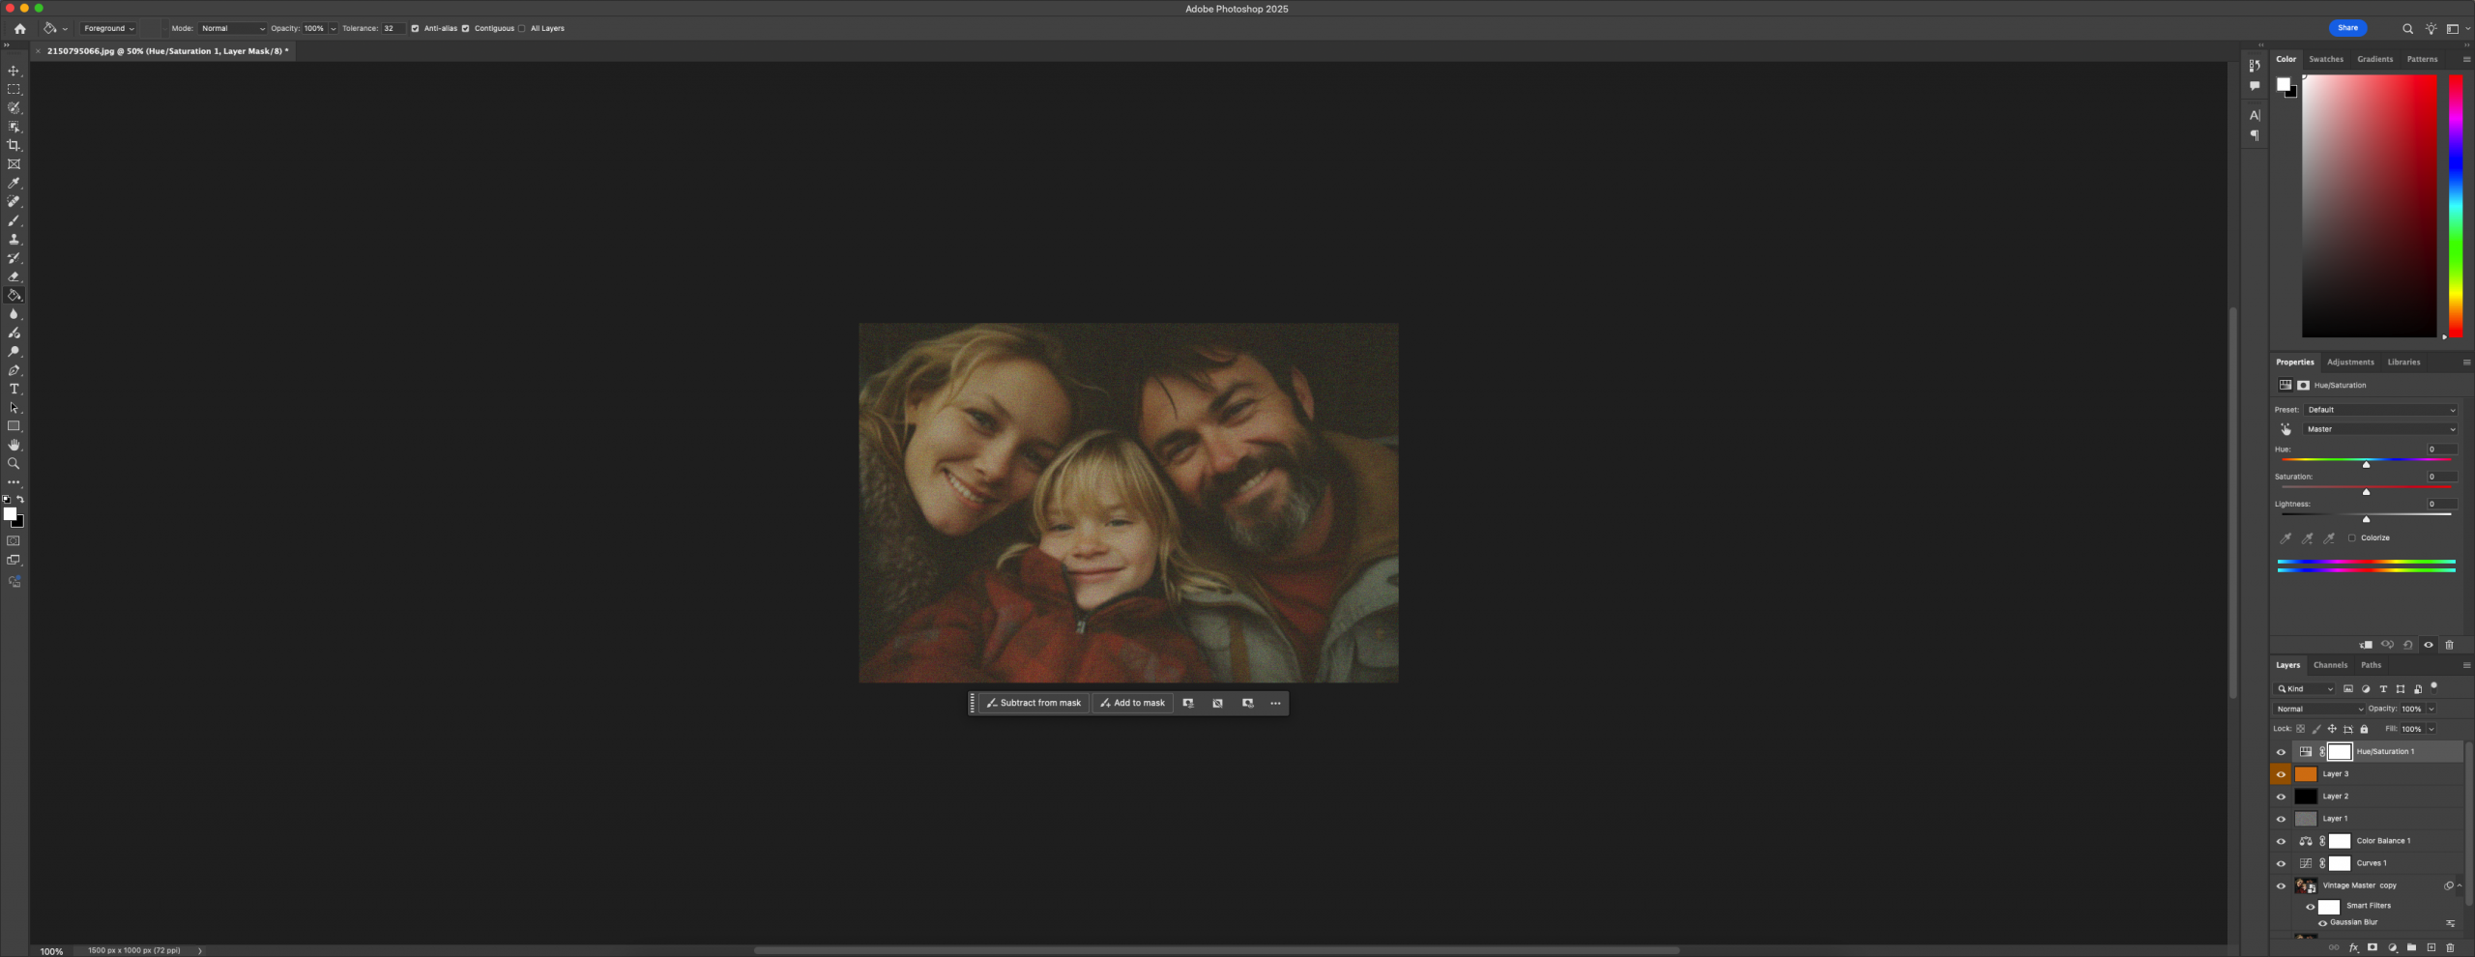Select the Dodge tool
This screenshot has height=957, width=2475.
pos(14,352)
